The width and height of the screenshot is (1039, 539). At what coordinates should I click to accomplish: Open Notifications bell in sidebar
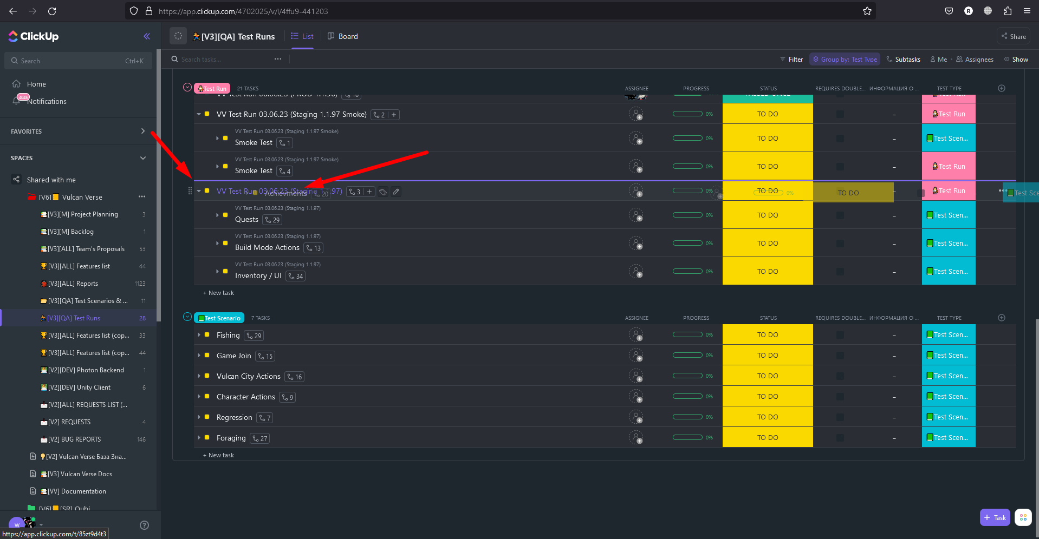(x=17, y=101)
